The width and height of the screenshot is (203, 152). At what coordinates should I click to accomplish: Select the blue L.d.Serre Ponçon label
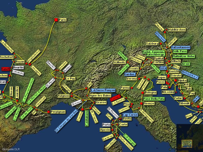click(103, 90)
